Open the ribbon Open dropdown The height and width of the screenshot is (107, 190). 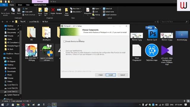tap(96, 9)
